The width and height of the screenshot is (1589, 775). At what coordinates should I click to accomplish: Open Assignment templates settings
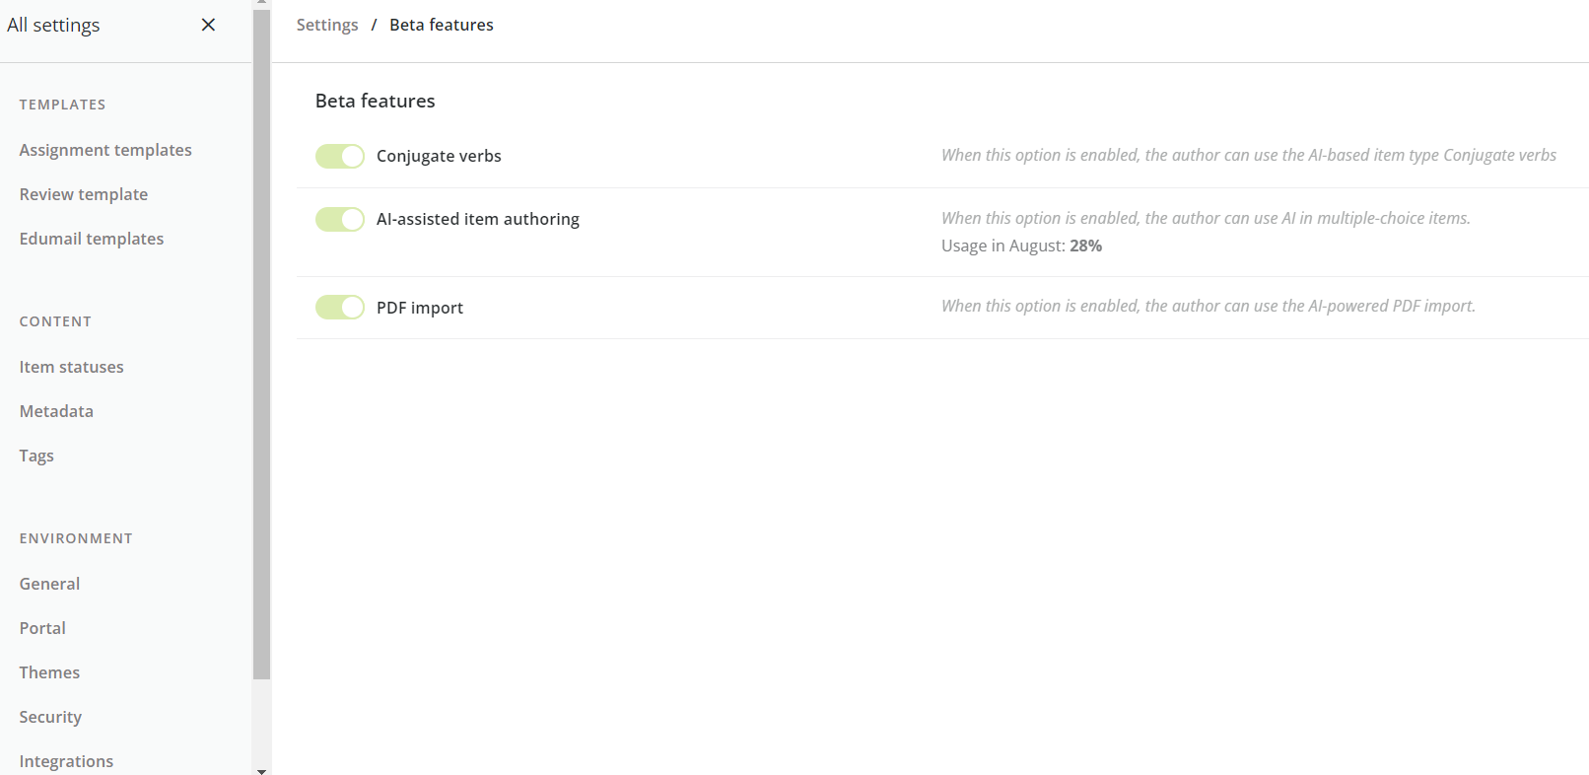click(104, 150)
